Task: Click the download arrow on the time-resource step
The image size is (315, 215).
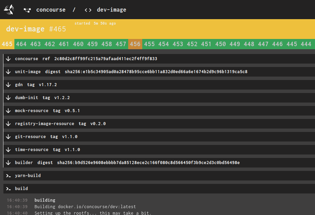Action: (8, 149)
